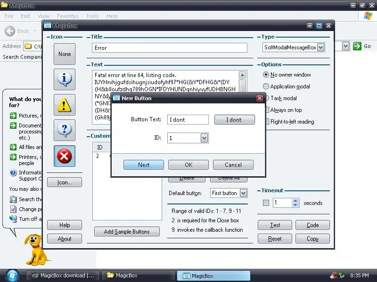Viewport: 377px width, 282px height.
Task: Click the Help button in MagicBox
Action: pyautogui.click(x=65, y=225)
